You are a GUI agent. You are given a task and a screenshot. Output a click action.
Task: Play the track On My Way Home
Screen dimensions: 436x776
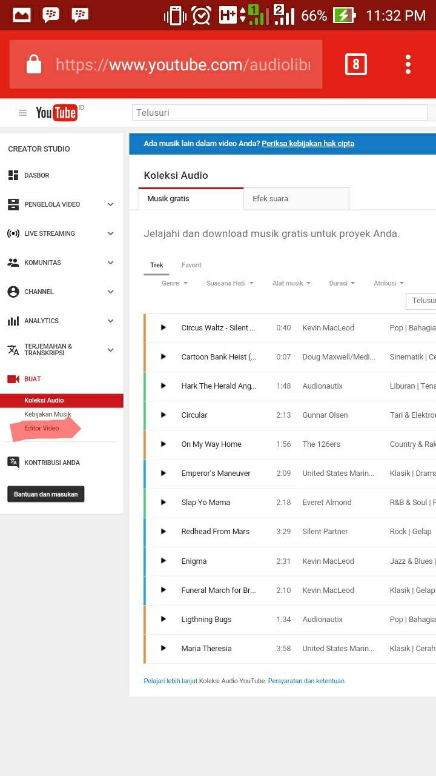tap(163, 444)
